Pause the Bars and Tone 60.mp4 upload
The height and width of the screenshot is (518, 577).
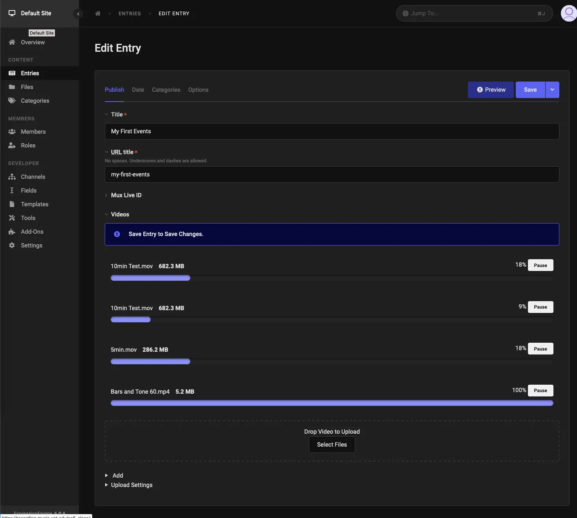[540, 391]
